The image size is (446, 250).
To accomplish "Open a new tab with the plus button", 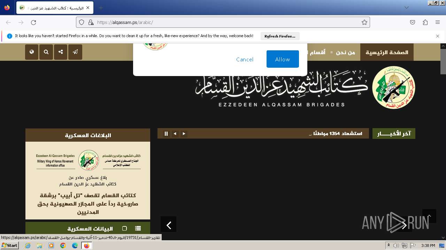I will pos(101,8).
